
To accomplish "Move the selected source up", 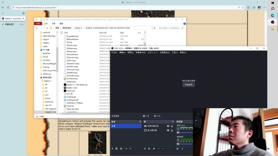I will (x=159, y=149).
